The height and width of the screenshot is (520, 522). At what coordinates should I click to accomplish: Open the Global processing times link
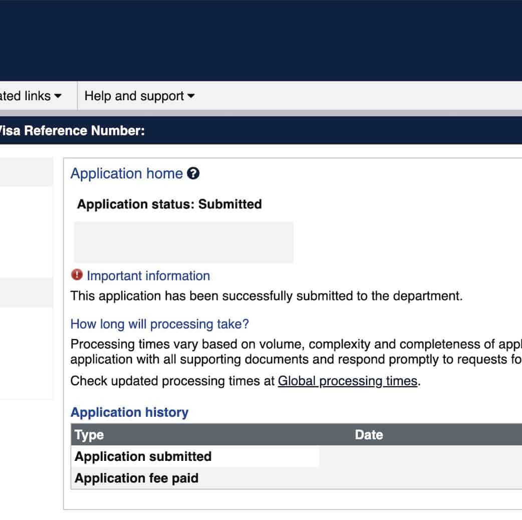(x=348, y=381)
